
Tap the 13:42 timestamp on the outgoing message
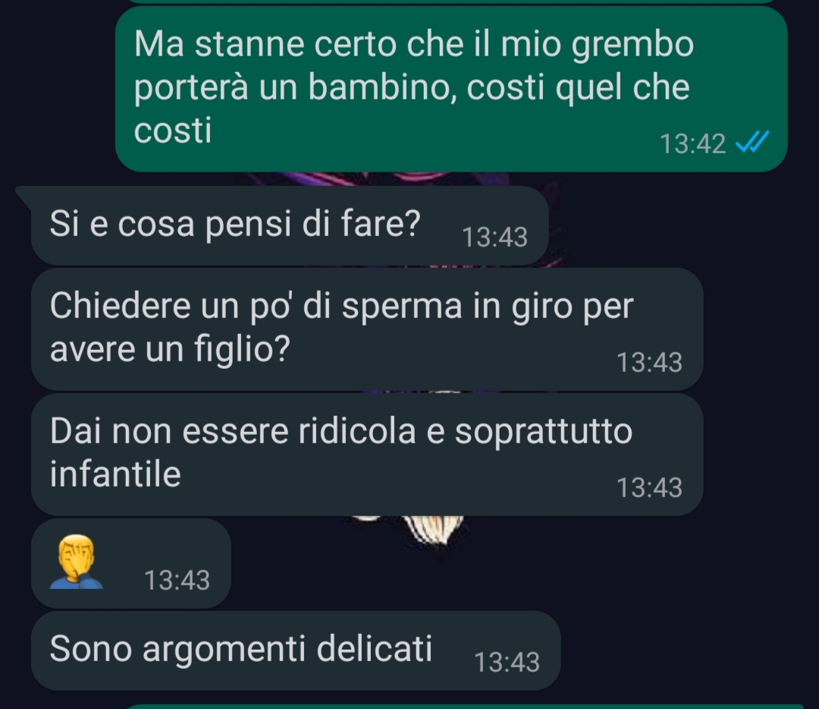pyautogui.click(x=692, y=143)
